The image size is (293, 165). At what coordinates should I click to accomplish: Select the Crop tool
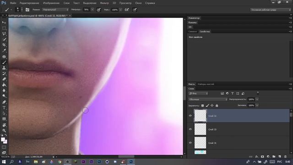(x=4, y=45)
